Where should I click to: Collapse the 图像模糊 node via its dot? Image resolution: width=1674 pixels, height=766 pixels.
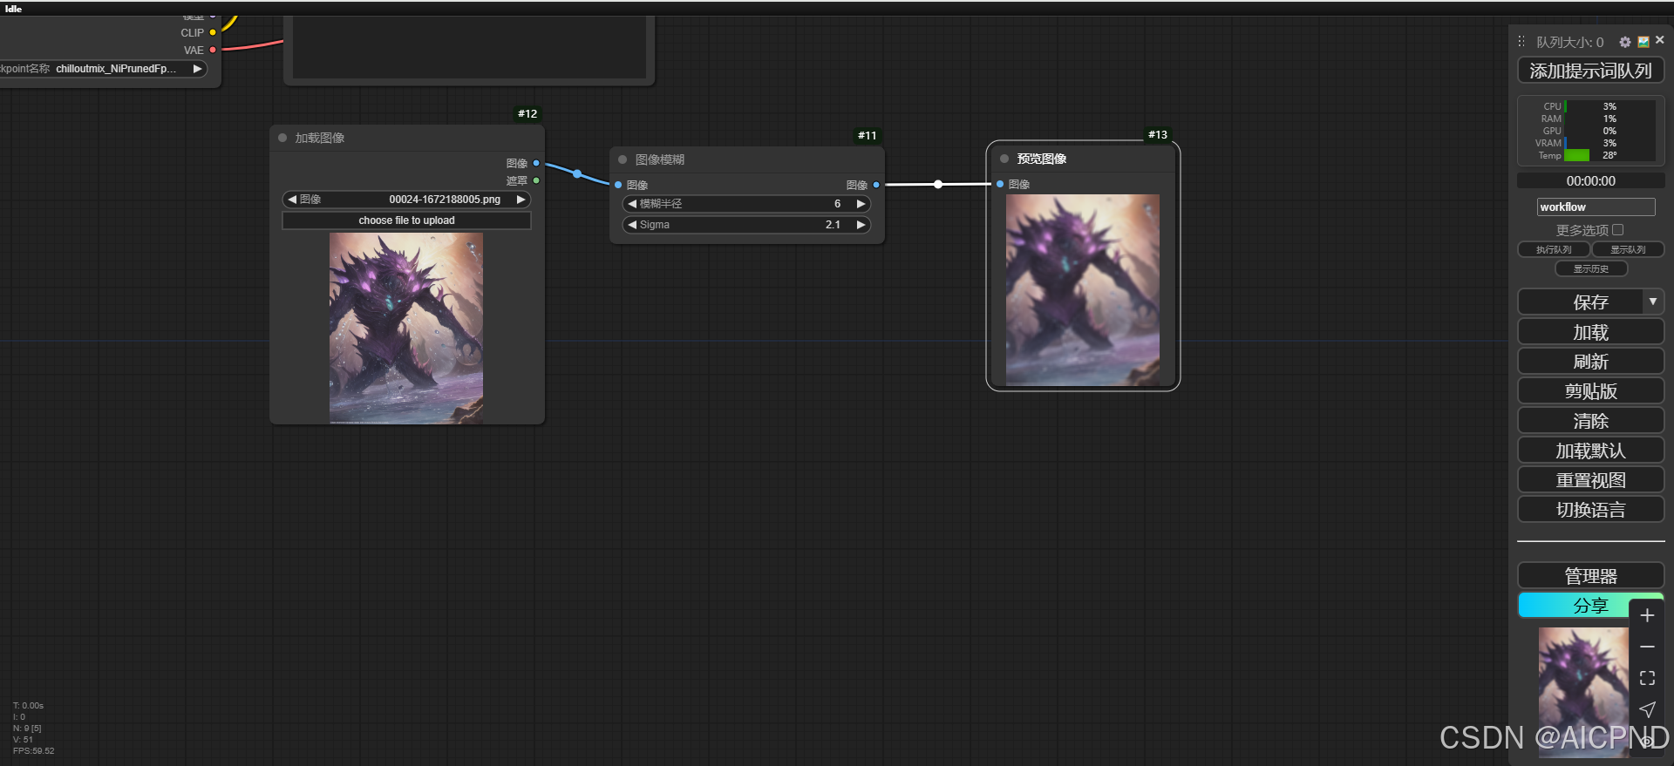(x=623, y=159)
